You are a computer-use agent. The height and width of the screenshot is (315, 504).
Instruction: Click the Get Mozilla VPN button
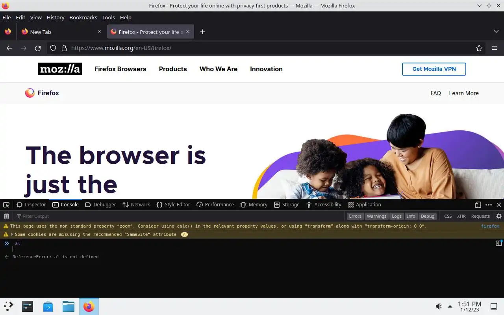click(x=434, y=69)
